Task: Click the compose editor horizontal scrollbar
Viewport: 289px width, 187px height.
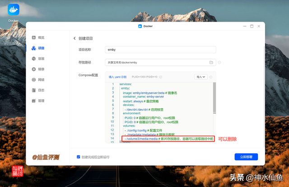Action: tap(140, 142)
